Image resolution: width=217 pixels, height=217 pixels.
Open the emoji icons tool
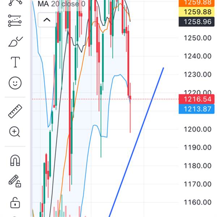pos(15,83)
